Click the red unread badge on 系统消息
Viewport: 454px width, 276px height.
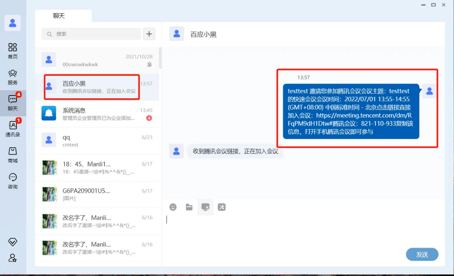pos(149,118)
